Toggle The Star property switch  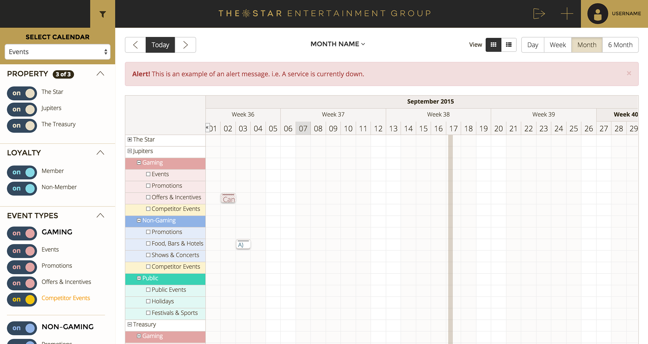point(22,93)
